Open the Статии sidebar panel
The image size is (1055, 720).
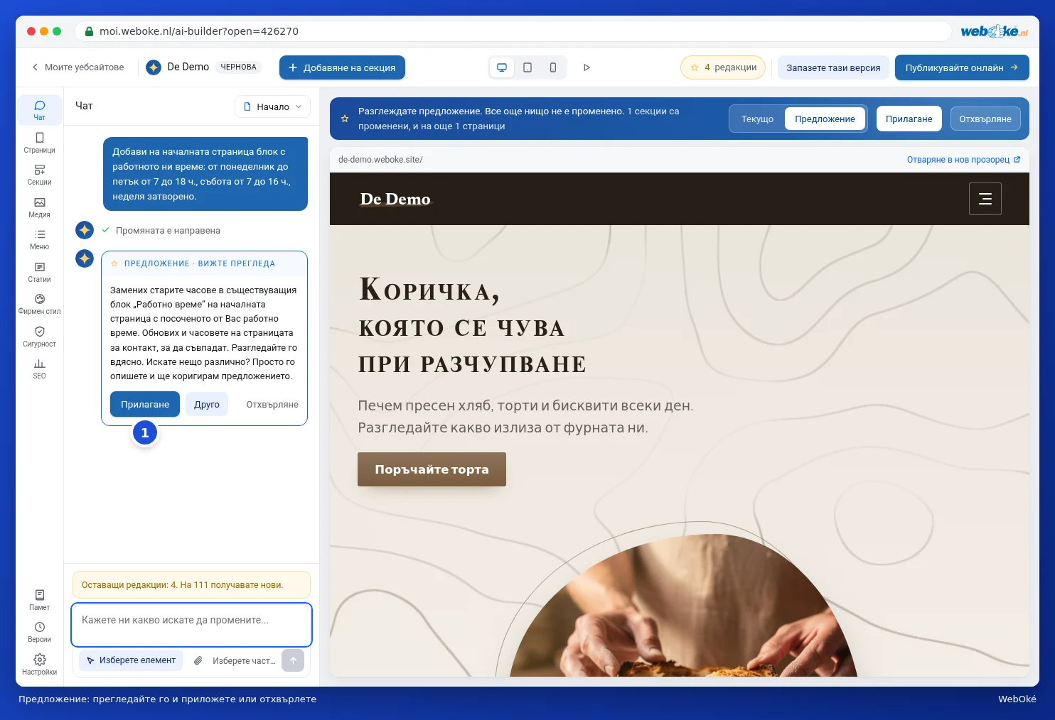click(39, 272)
